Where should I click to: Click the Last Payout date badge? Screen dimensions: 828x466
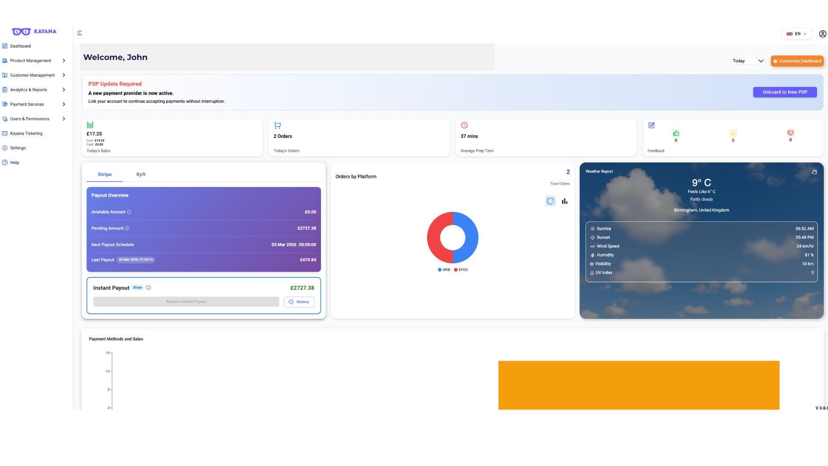coord(136,260)
